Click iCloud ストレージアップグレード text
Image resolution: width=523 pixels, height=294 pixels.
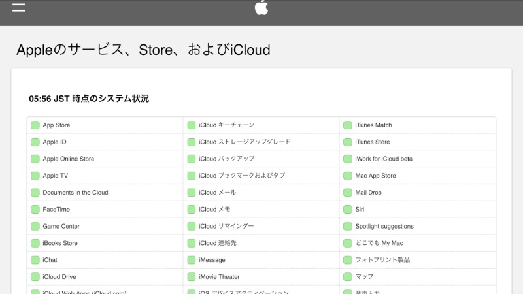tap(245, 142)
